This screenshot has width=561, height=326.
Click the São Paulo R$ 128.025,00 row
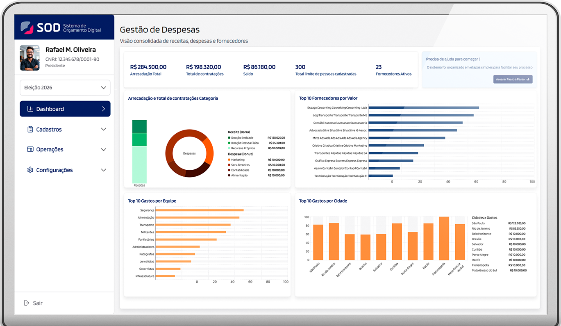(499, 223)
